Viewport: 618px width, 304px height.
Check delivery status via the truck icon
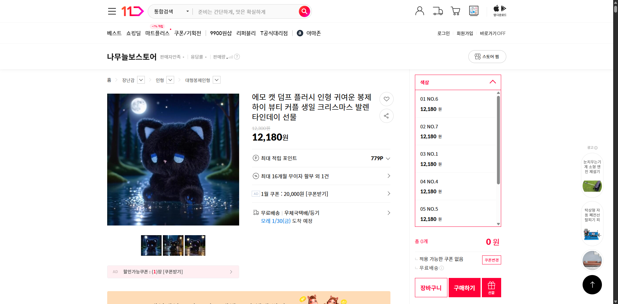[x=437, y=11]
